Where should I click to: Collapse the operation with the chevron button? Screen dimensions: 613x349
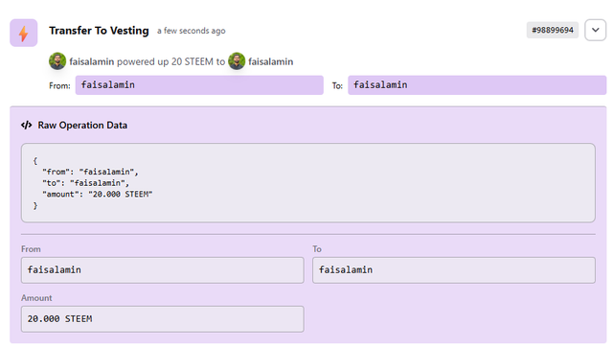596,30
